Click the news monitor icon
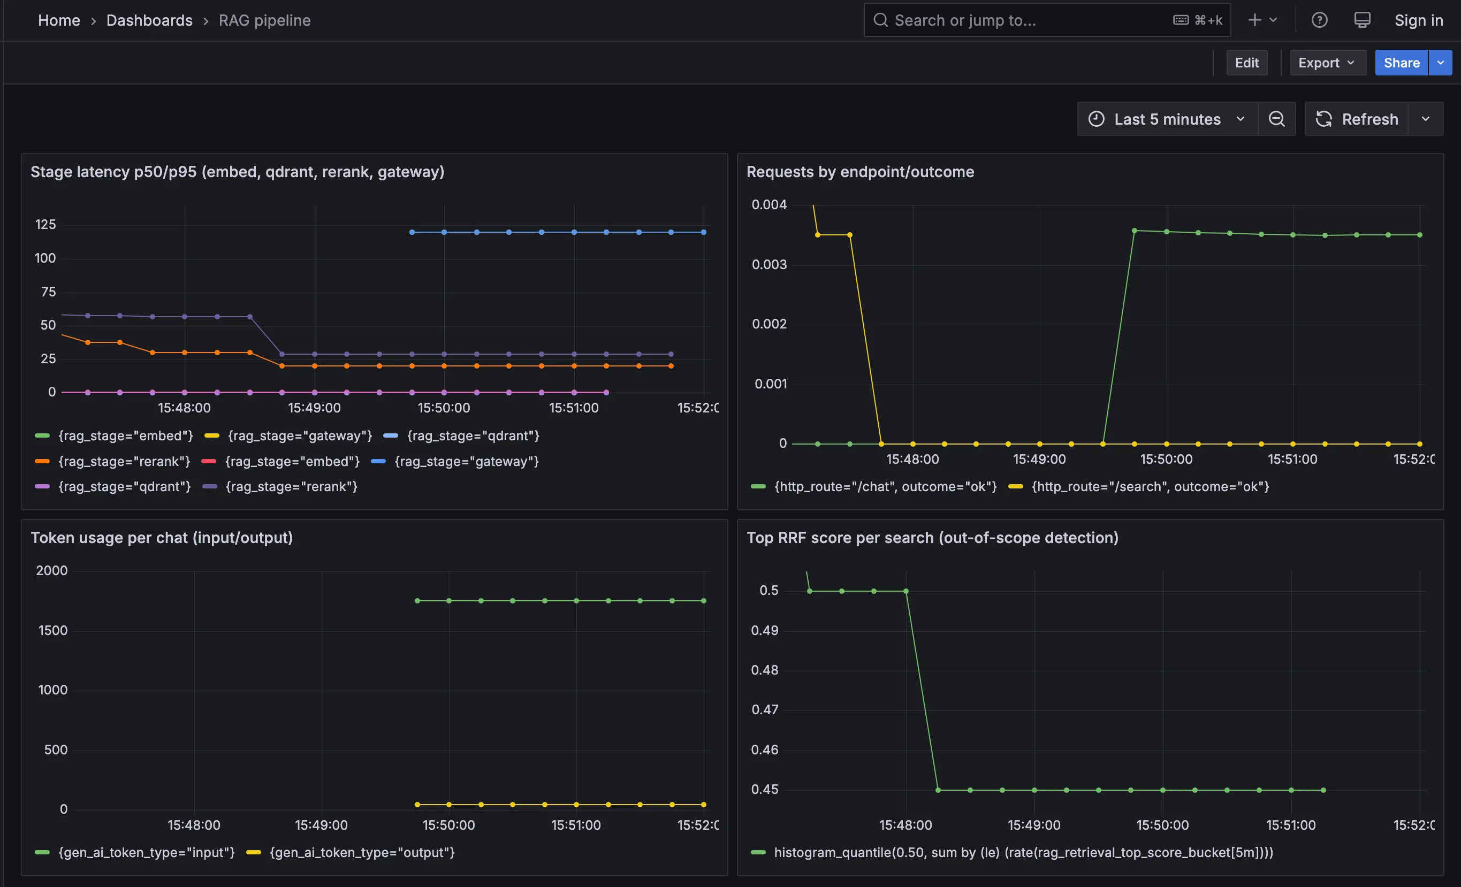Viewport: 1461px width, 887px height. tap(1362, 20)
